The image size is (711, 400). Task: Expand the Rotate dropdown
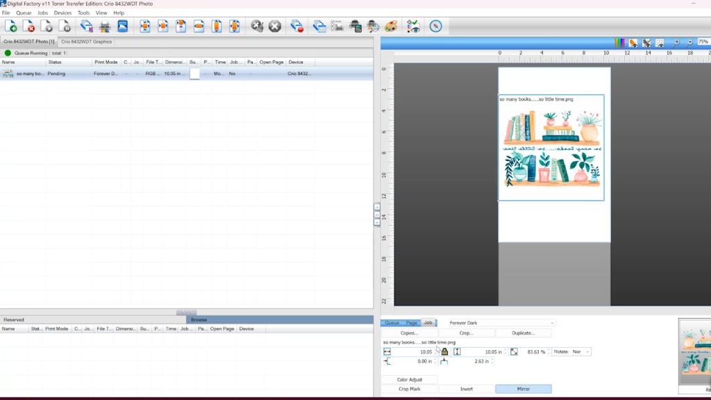(580, 351)
